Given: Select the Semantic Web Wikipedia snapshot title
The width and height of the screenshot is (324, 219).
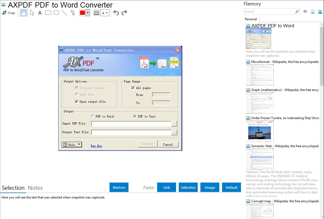Looking at the screenshot, I should [x=285, y=146].
